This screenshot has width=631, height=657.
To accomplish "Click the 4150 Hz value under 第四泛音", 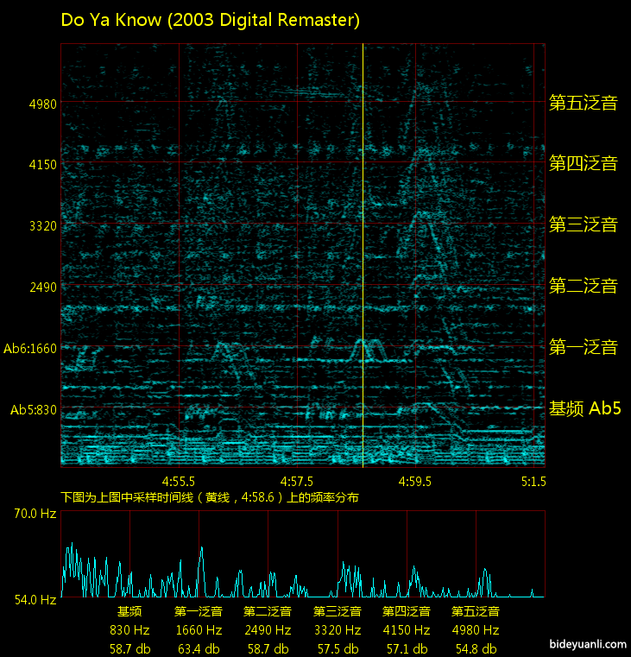I will pyautogui.click(x=406, y=630).
